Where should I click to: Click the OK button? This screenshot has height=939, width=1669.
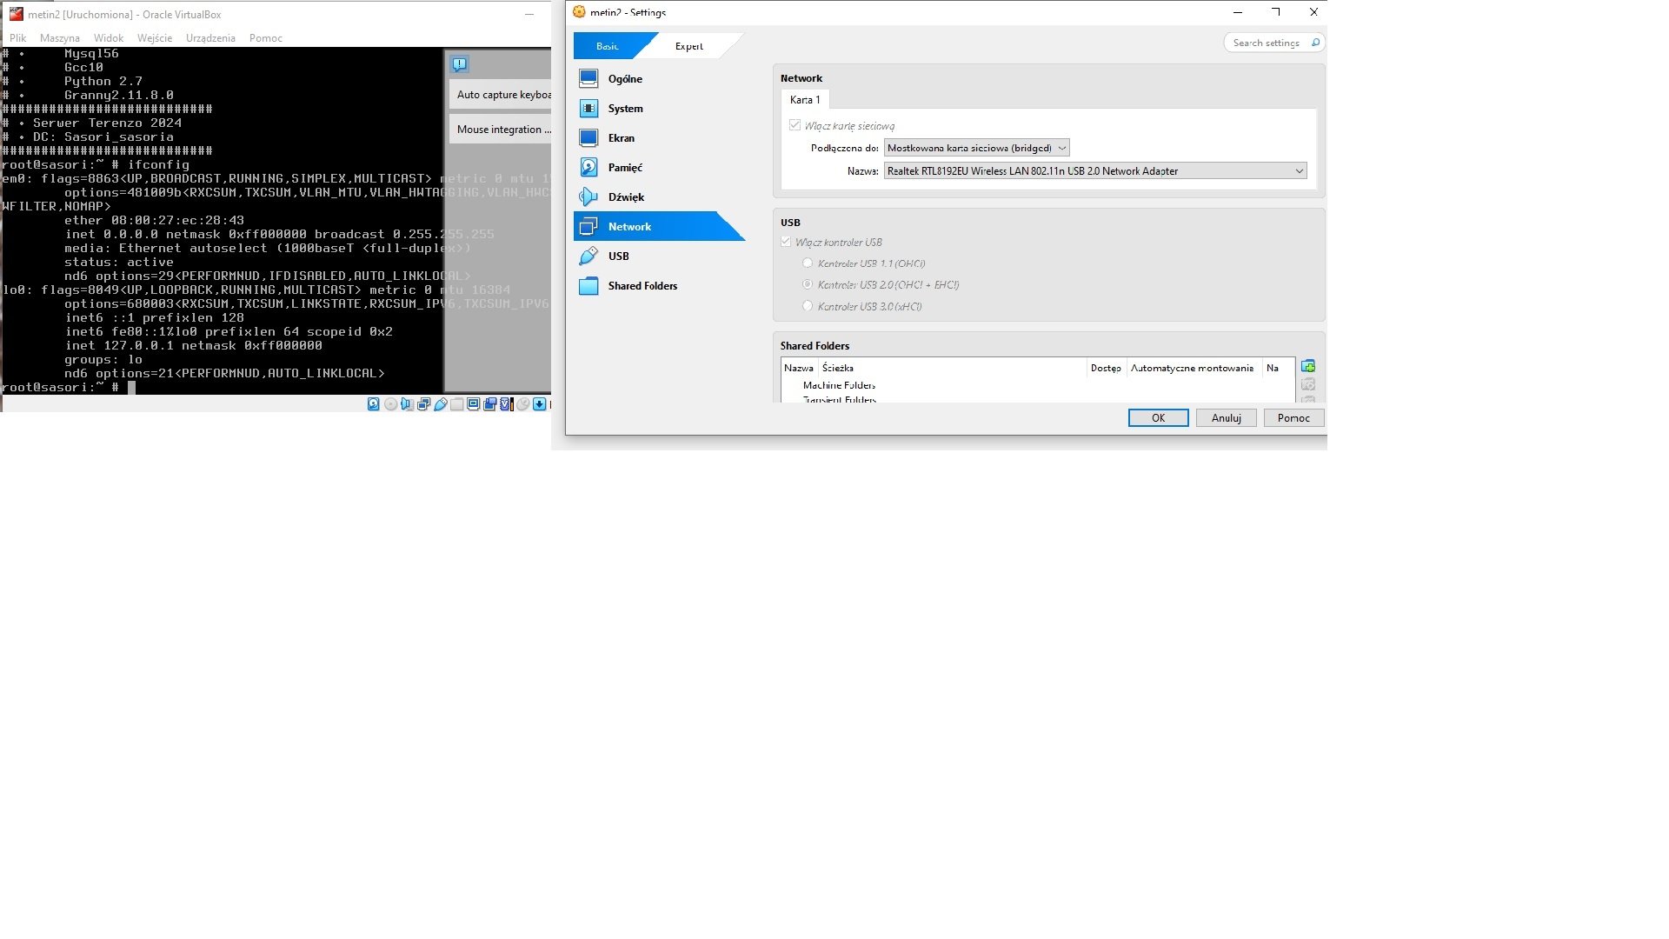coord(1158,418)
